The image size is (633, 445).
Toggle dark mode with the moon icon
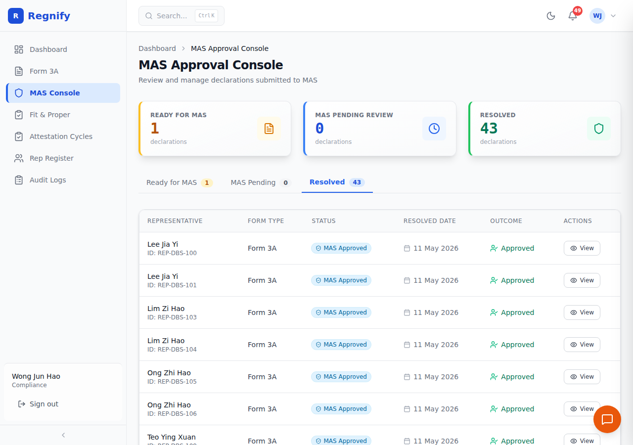pyautogui.click(x=551, y=16)
